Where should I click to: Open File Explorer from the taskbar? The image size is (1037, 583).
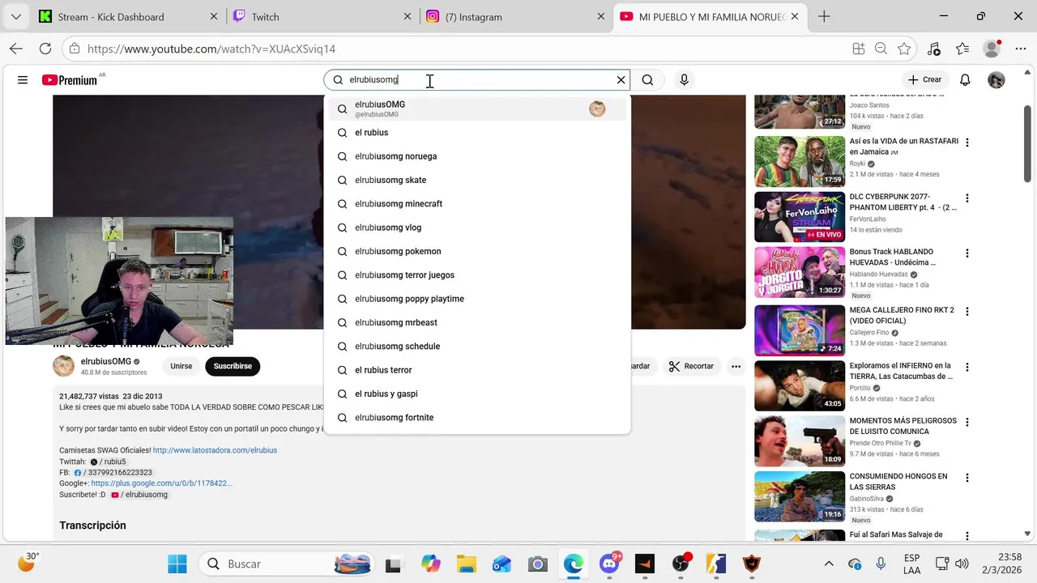466,564
